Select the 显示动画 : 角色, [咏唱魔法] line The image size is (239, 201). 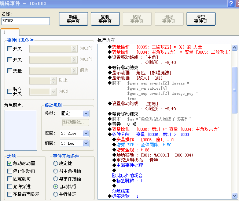pos(139,73)
